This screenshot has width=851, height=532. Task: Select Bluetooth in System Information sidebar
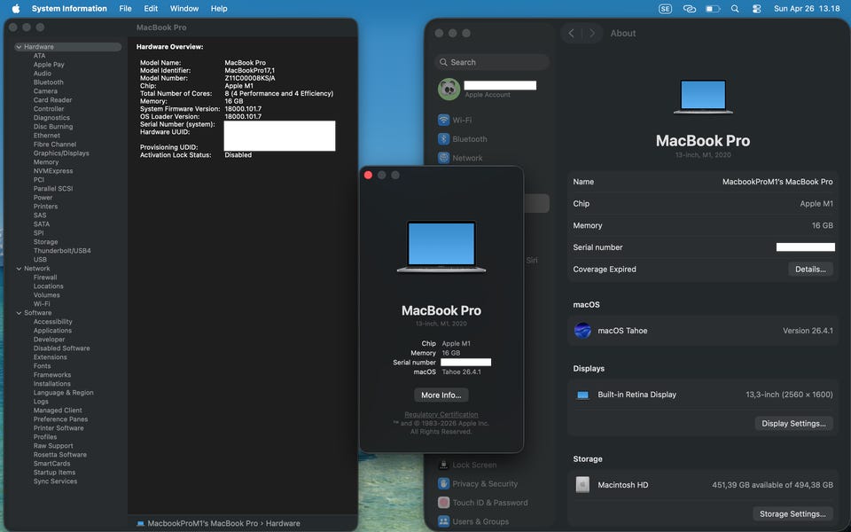click(48, 82)
